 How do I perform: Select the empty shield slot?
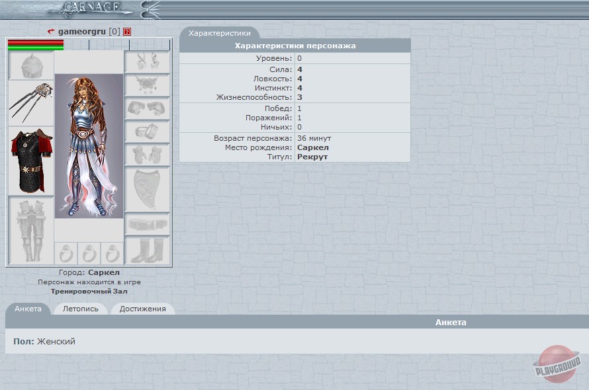point(148,188)
